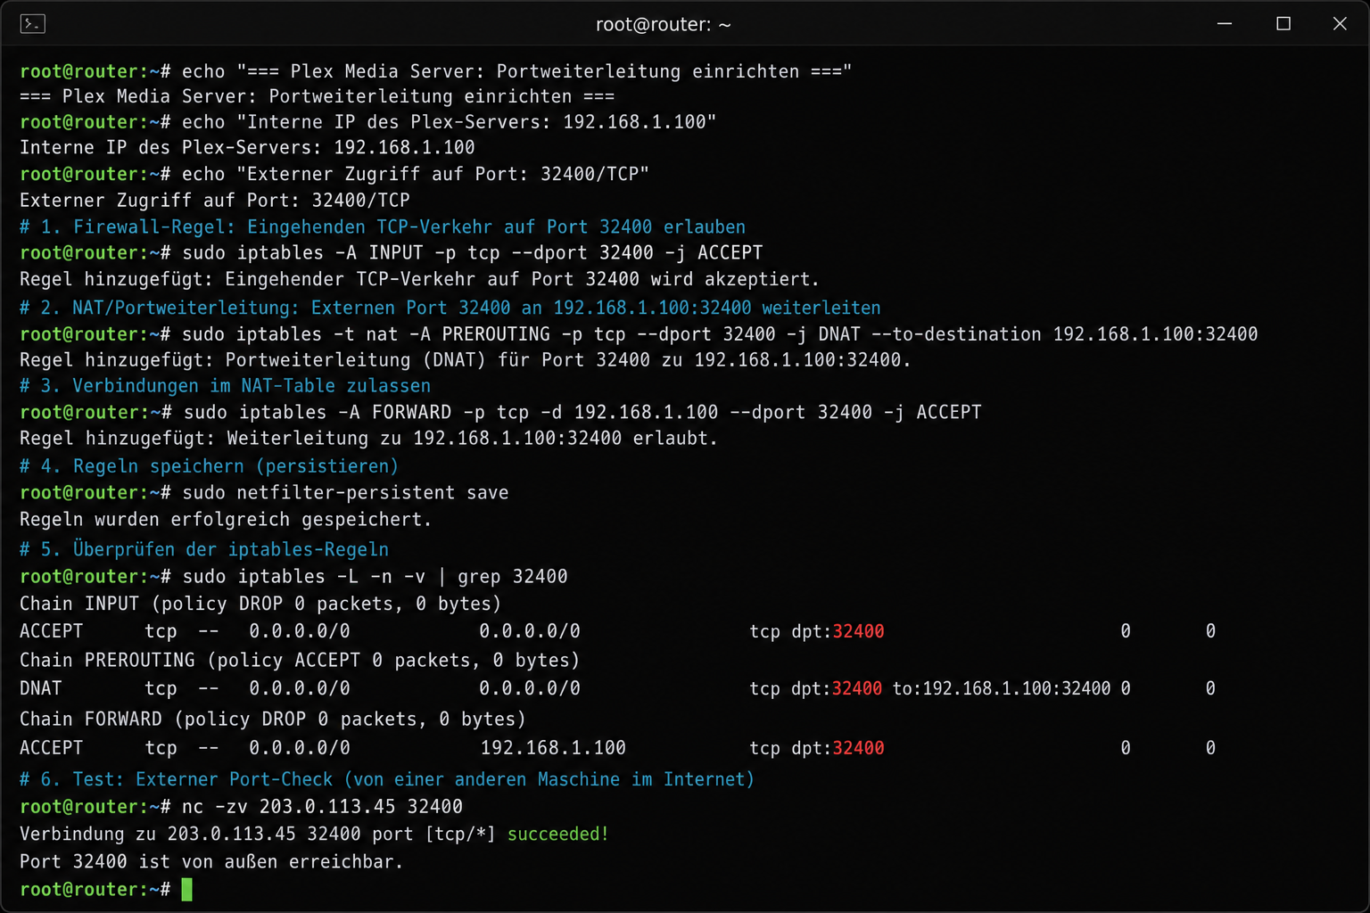
Task: Click output 'Port 32400 ist von außen erreichbar.'
Action: [x=211, y=862]
